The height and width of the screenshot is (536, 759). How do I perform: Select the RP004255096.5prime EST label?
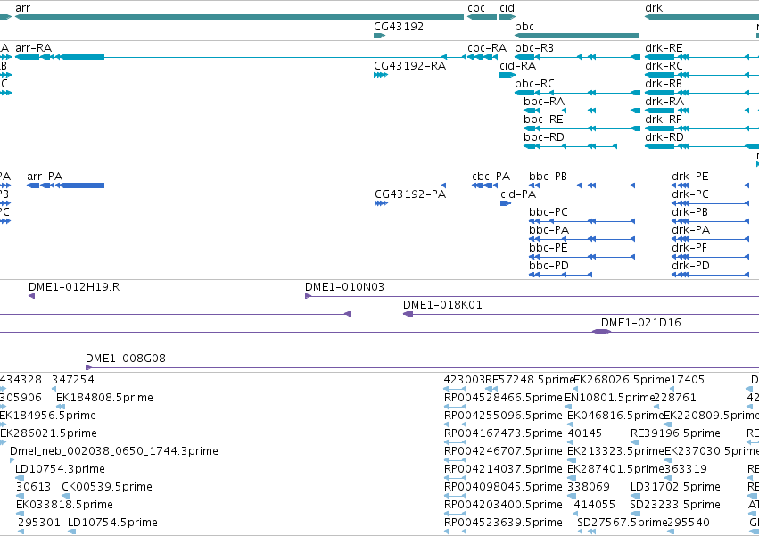(503, 416)
